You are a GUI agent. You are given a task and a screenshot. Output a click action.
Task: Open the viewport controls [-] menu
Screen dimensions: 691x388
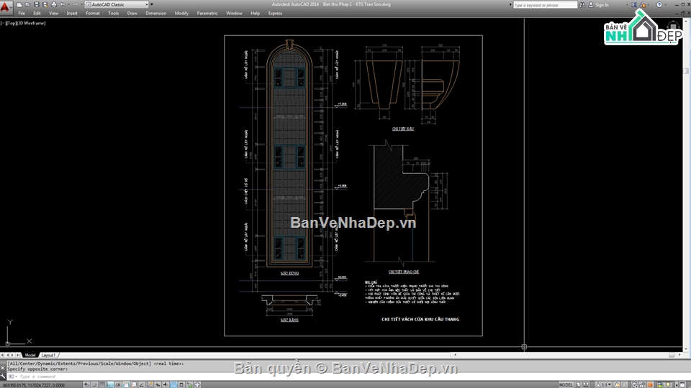tap(4, 23)
